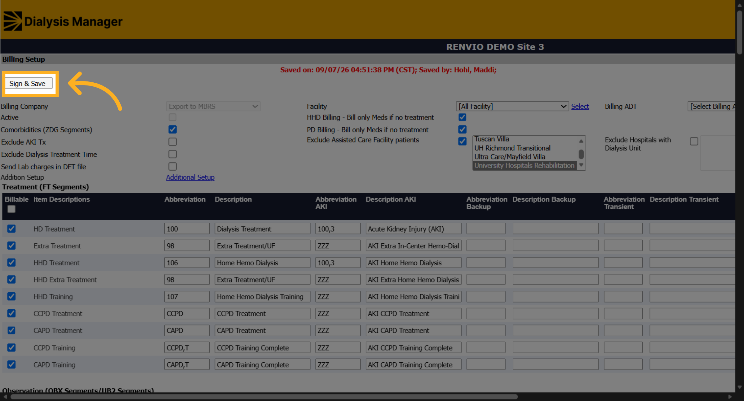Screen dimensions: 744x401
Task: Click page vertical scrollbar down arrow
Action: point(740,387)
